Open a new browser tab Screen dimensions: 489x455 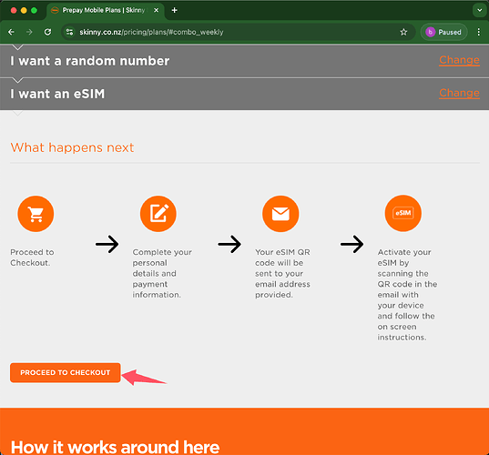[x=175, y=10]
